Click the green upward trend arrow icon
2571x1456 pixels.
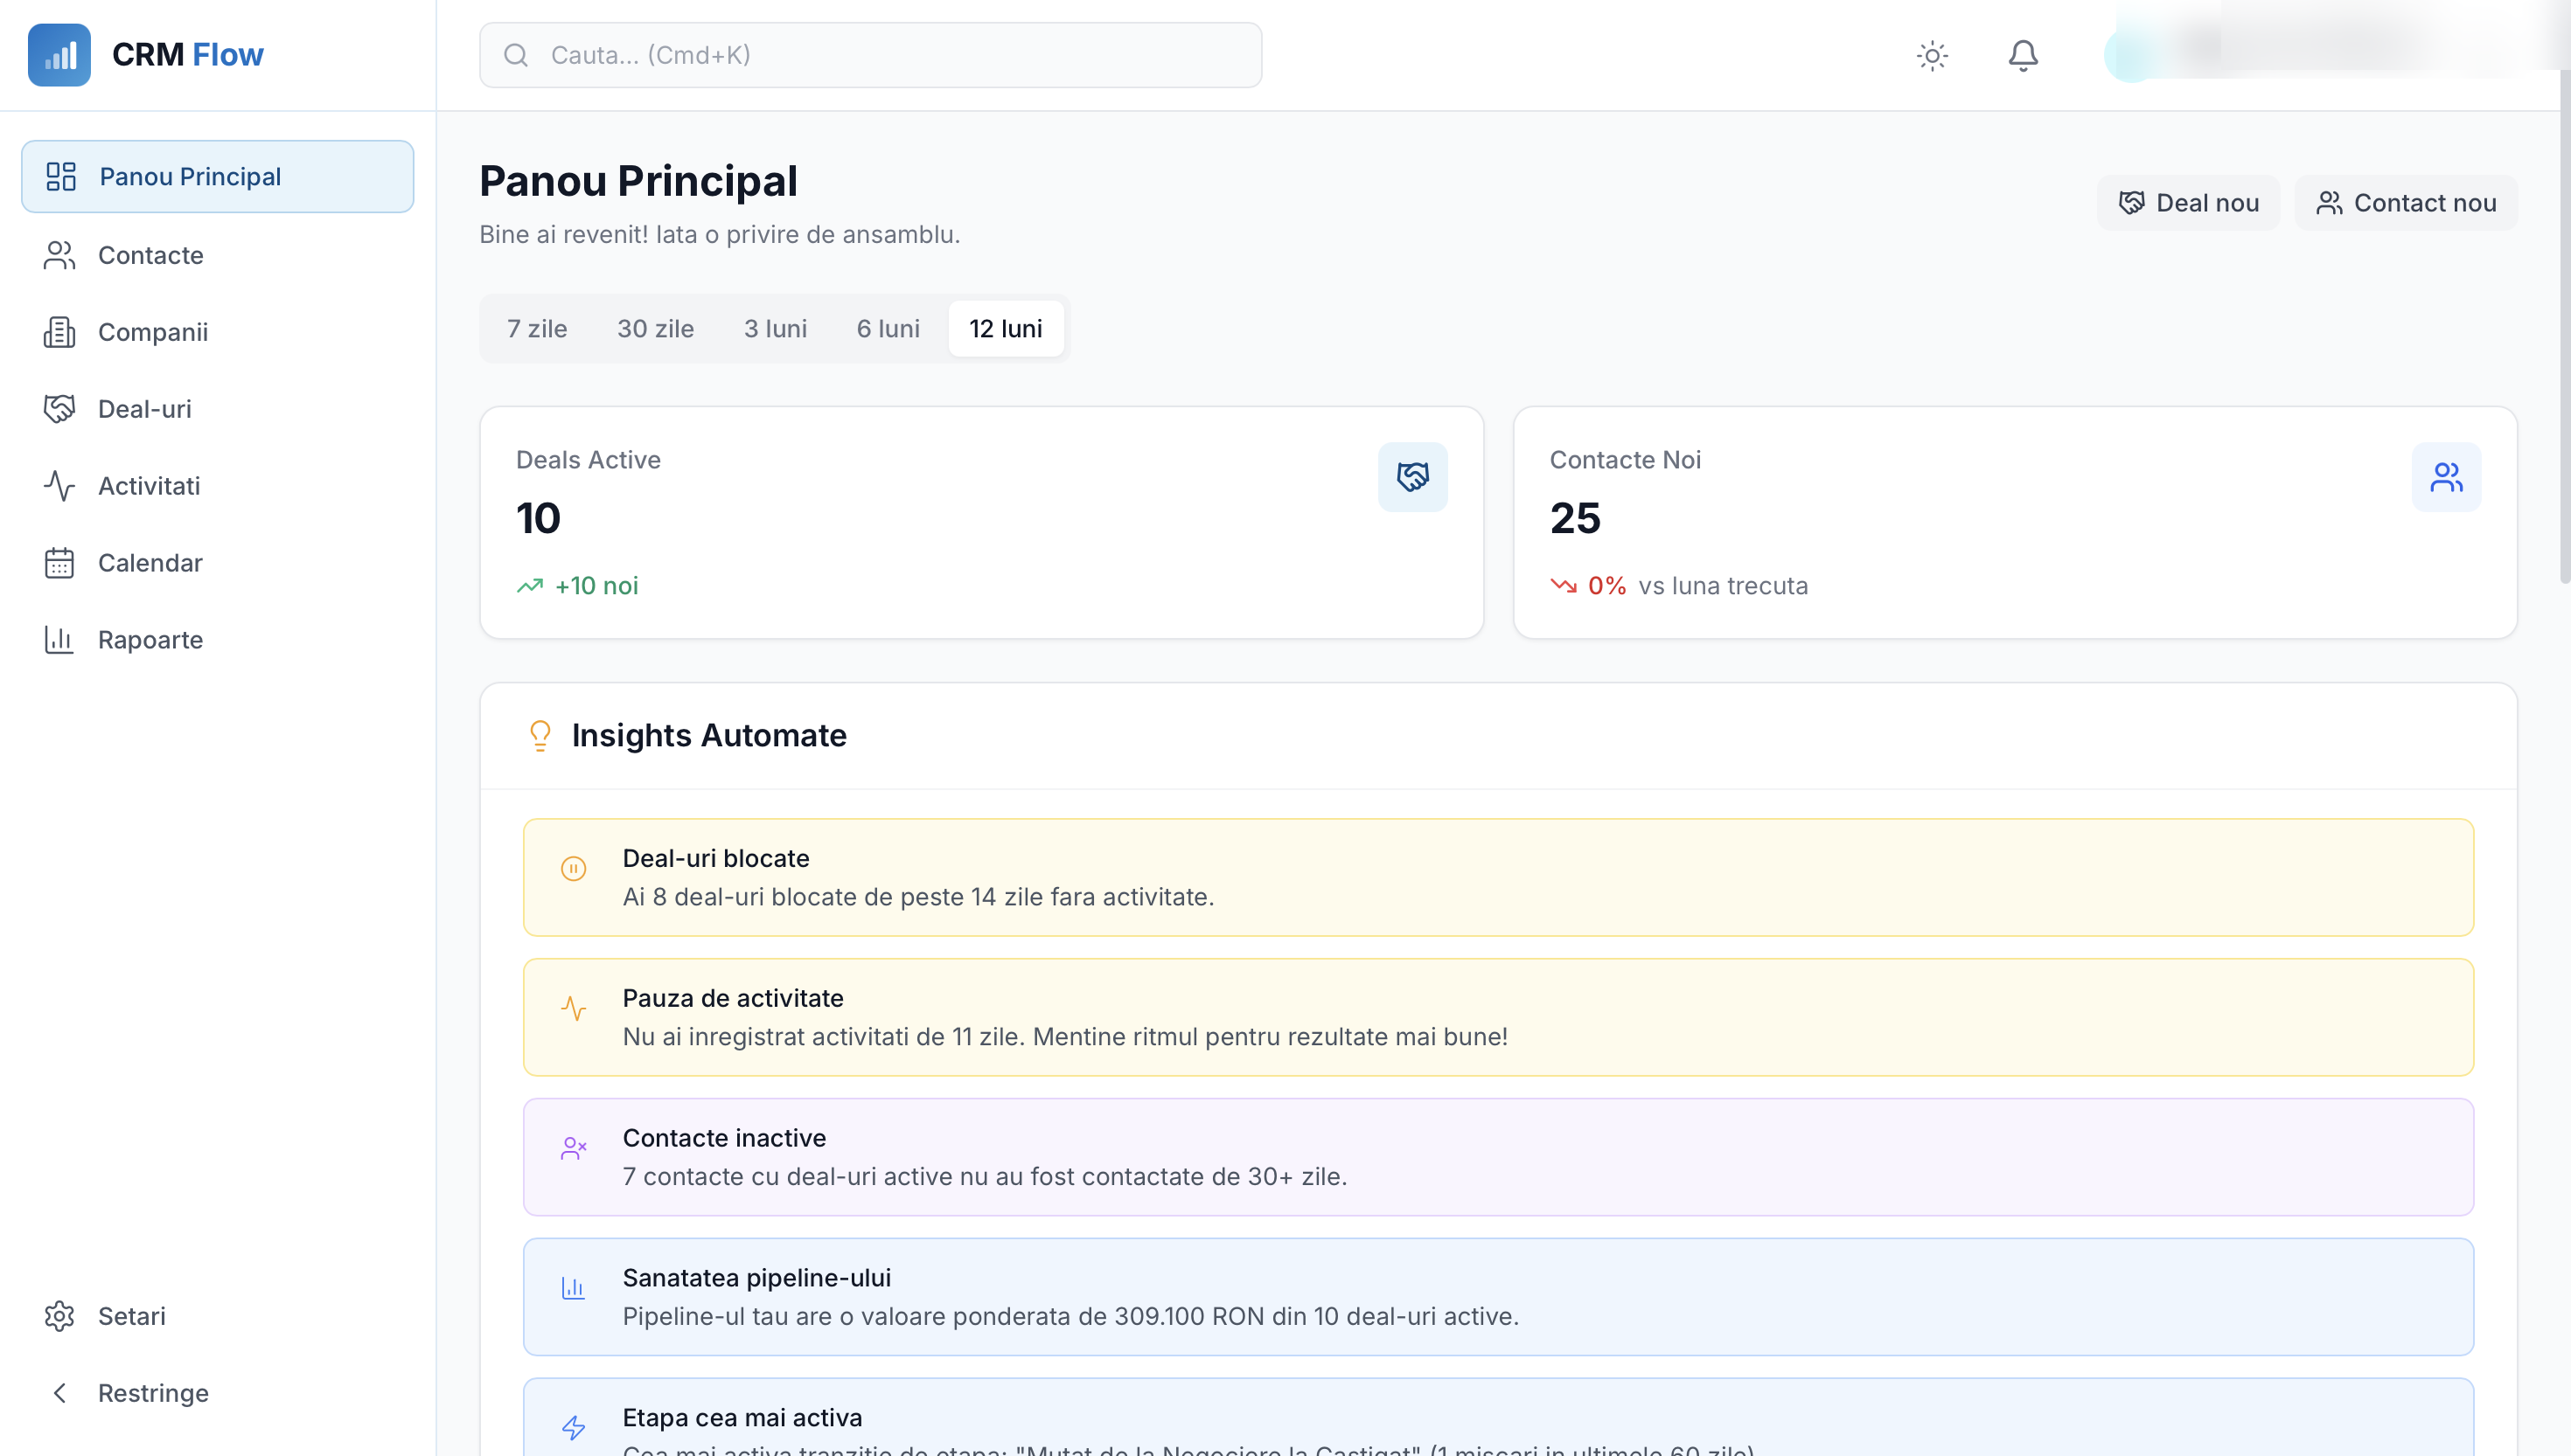pyautogui.click(x=530, y=586)
